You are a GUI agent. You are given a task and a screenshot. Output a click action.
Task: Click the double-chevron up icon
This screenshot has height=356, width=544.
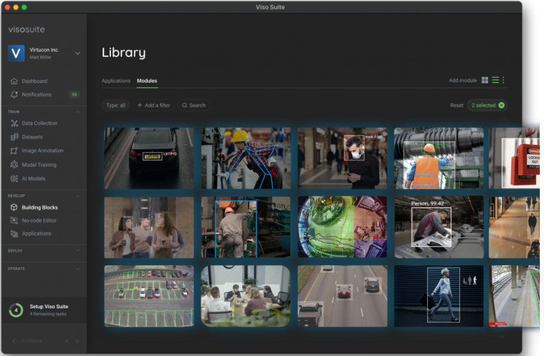[x=67, y=341]
